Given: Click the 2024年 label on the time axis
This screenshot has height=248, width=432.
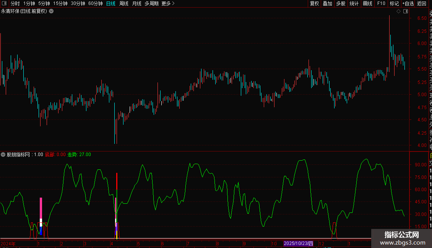Looking at the screenshot, I should tap(8, 243).
